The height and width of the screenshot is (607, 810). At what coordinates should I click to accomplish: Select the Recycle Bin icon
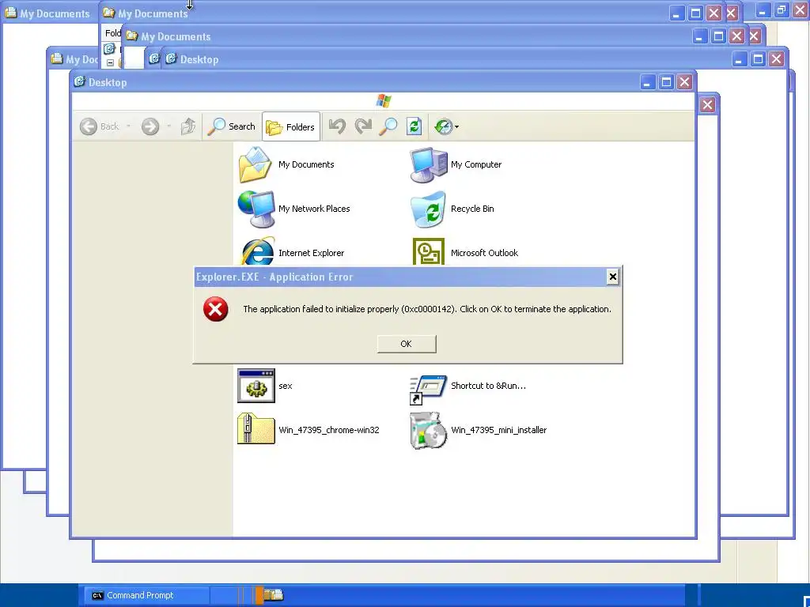428,209
